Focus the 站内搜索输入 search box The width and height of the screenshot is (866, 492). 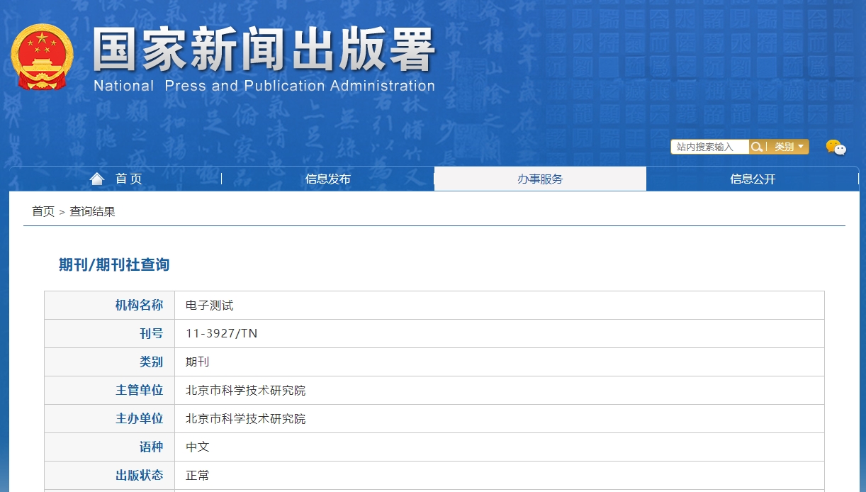(709, 147)
